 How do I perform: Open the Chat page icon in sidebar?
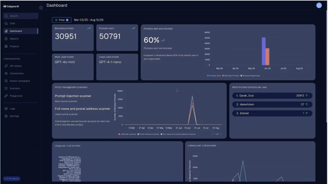[x=6, y=24]
